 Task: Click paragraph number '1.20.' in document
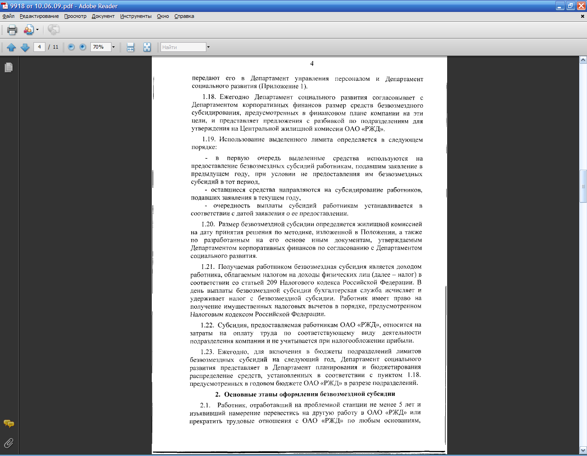(208, 224)
